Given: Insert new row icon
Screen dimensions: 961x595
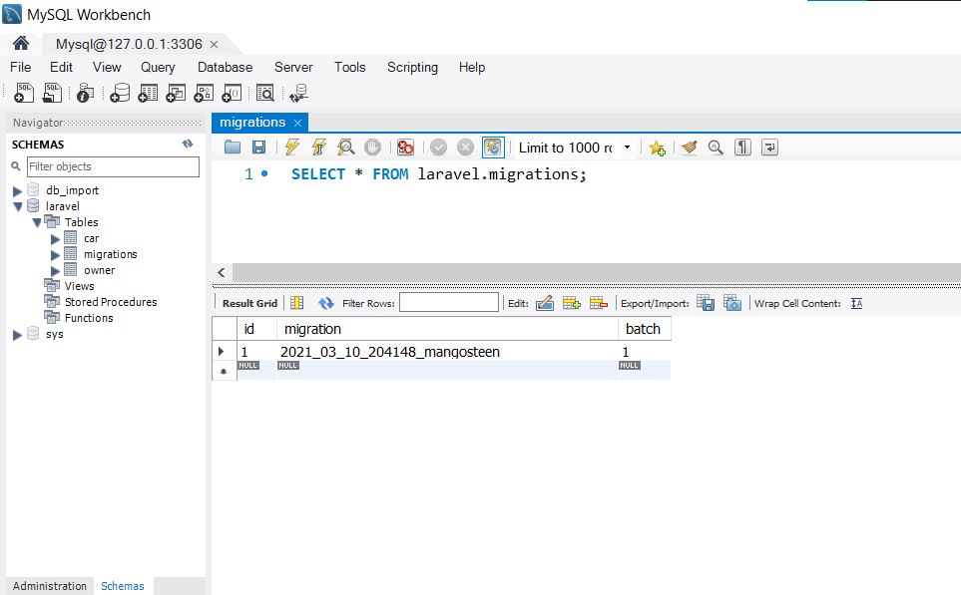Looking at the screenshot, I should (571, 303).
